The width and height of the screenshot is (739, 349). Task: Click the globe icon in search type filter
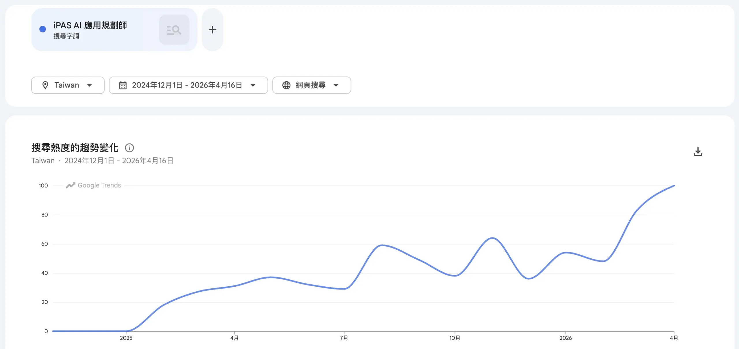(286, 85)
